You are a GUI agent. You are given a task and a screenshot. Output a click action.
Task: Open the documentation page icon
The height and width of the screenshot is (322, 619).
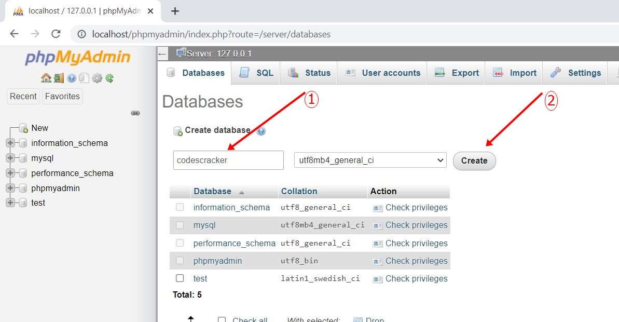pyautogui.click(x=83, y=78)
